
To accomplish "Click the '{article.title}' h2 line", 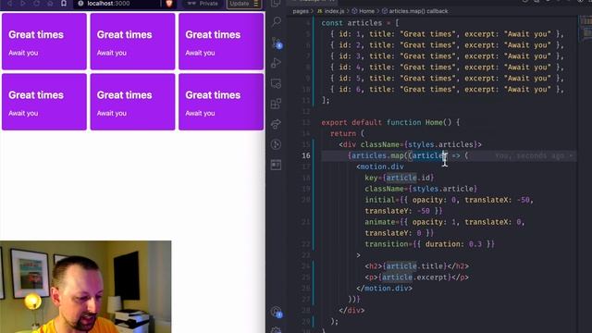I will pos(417,266).
